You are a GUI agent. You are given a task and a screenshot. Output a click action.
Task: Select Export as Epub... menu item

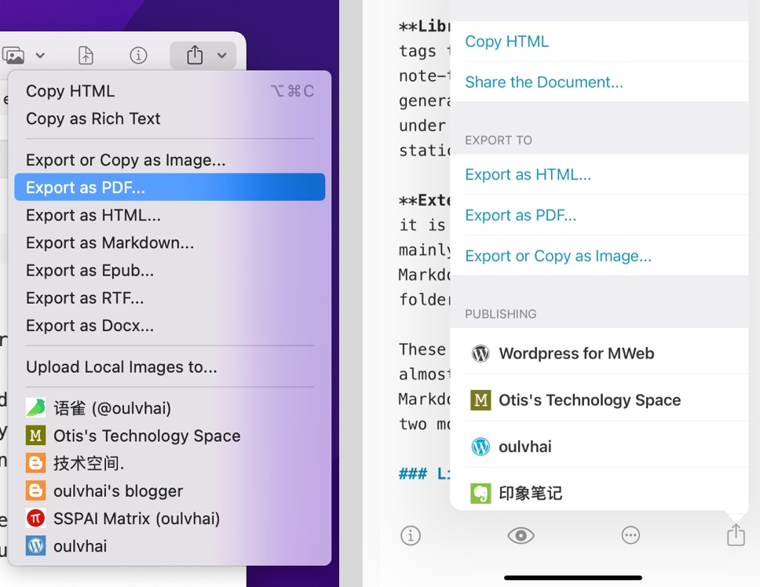90,271
